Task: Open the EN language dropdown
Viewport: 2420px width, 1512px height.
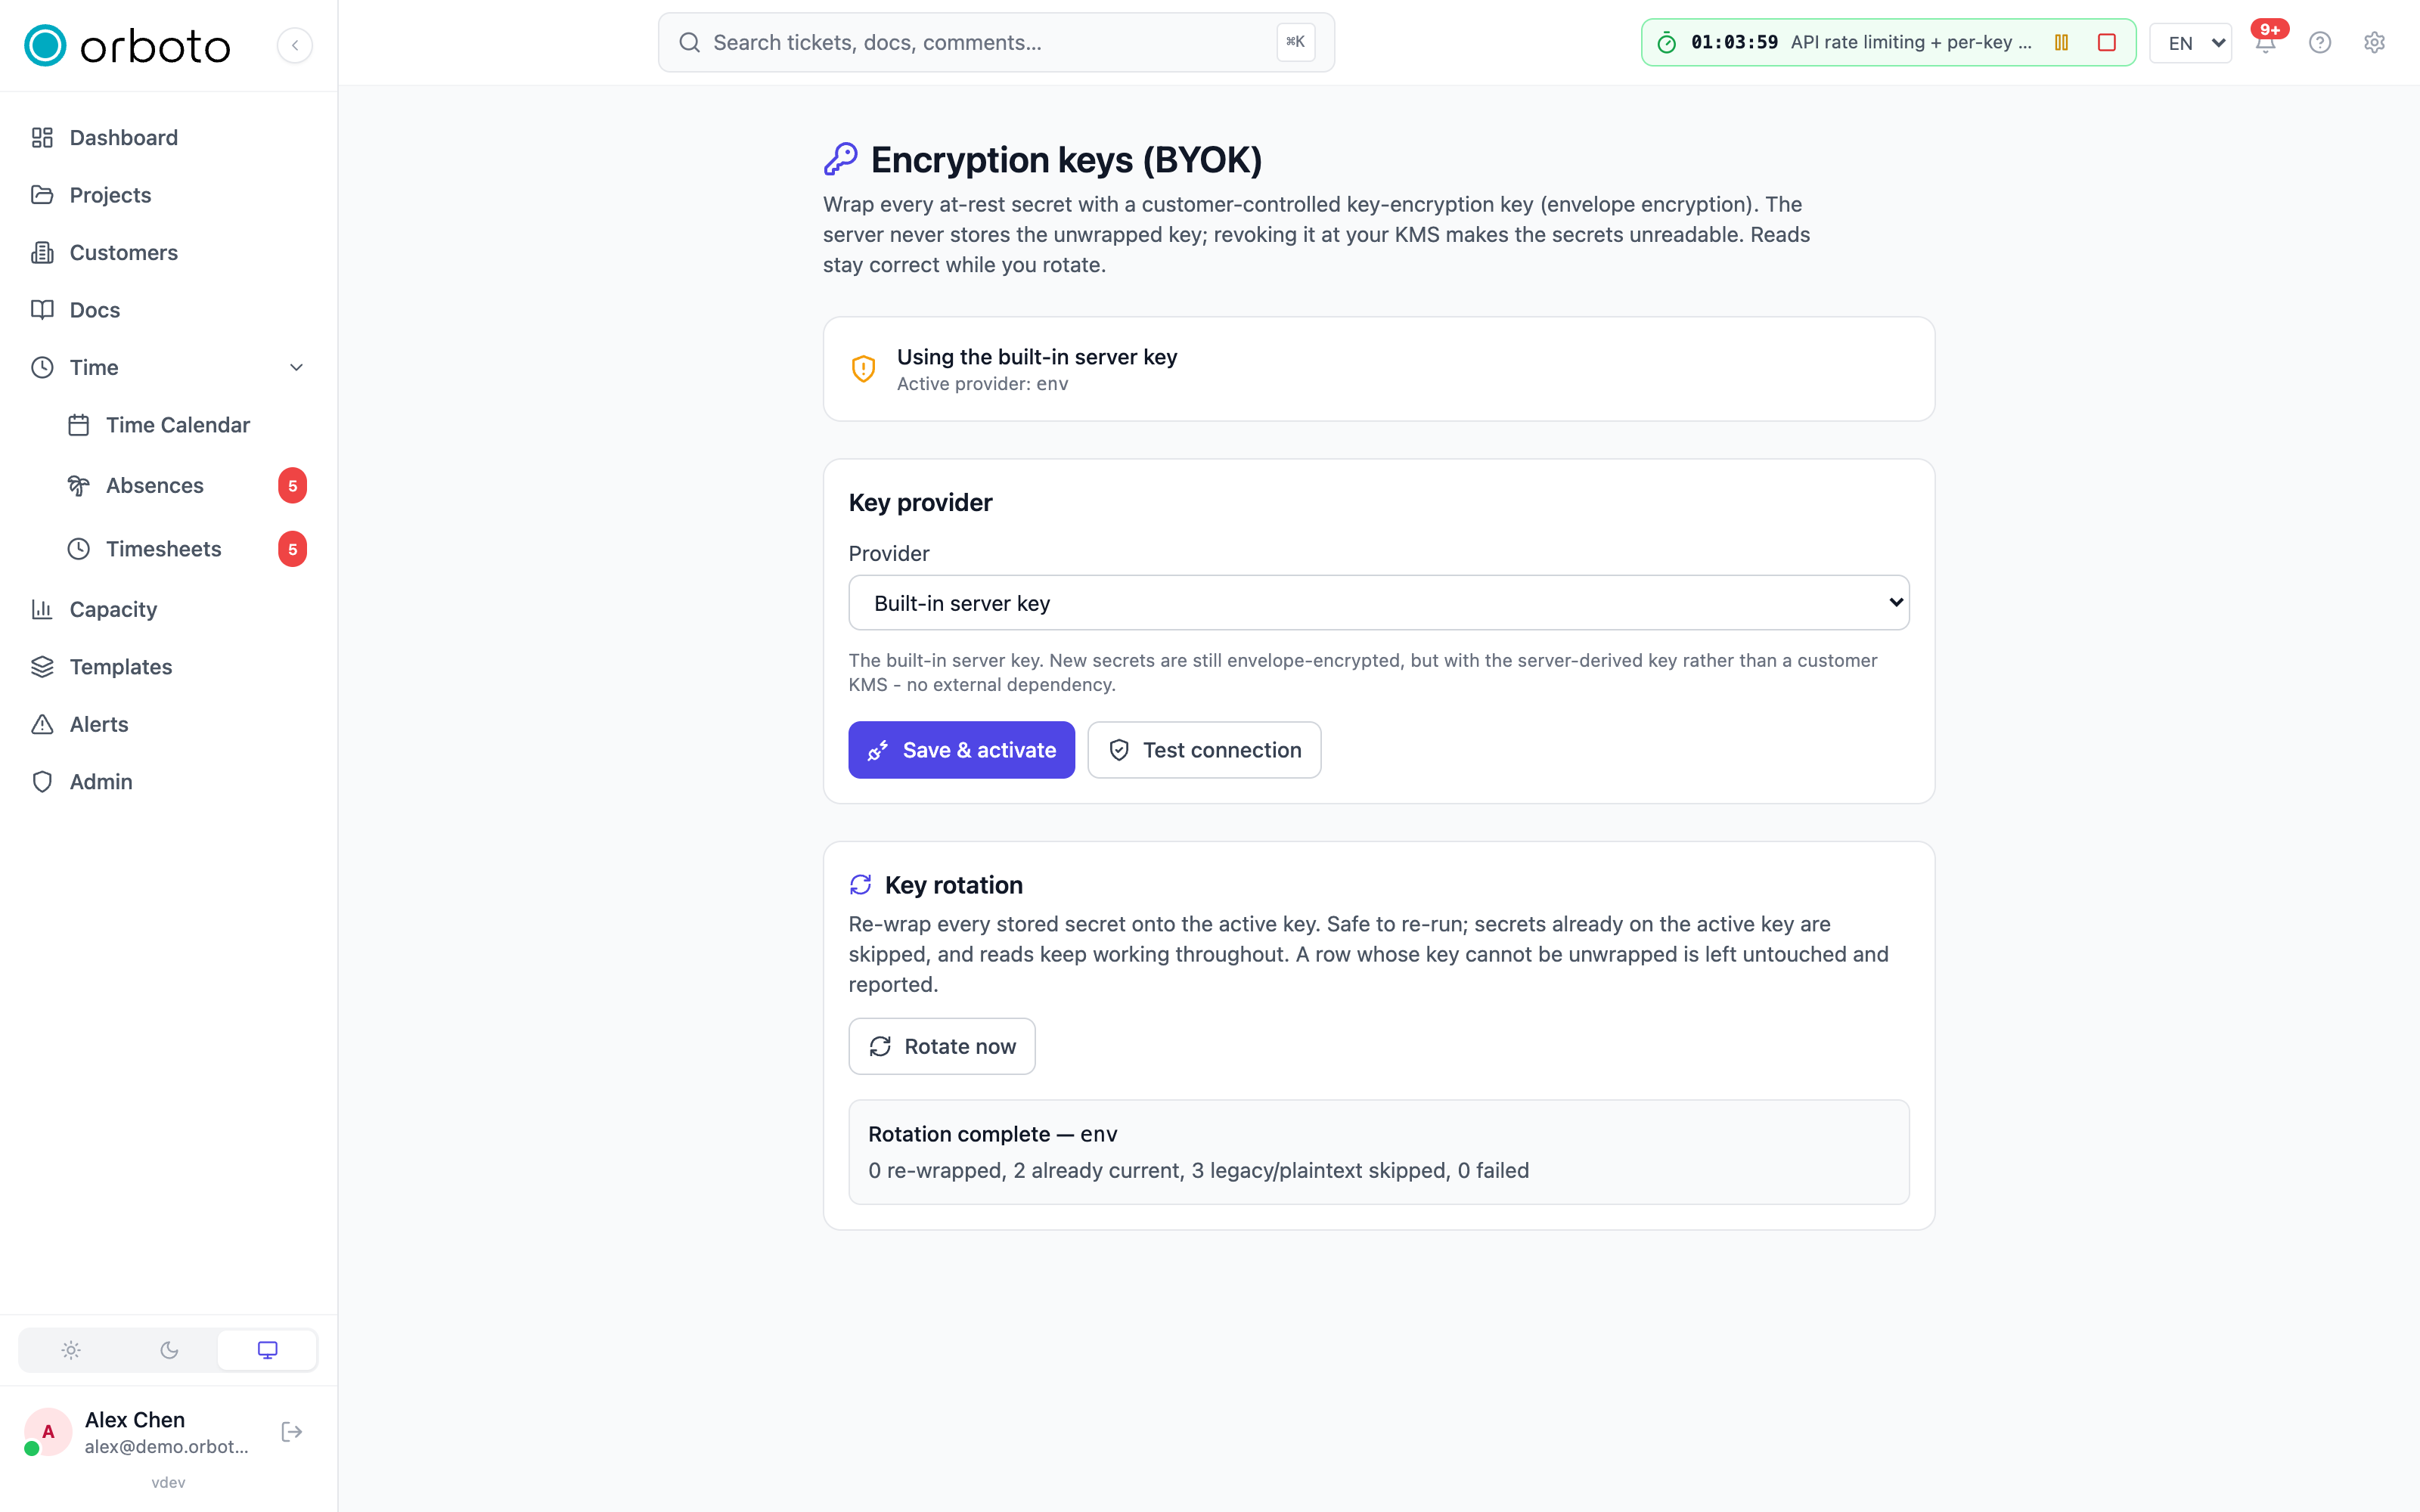Action: (x=2190, y=43)
